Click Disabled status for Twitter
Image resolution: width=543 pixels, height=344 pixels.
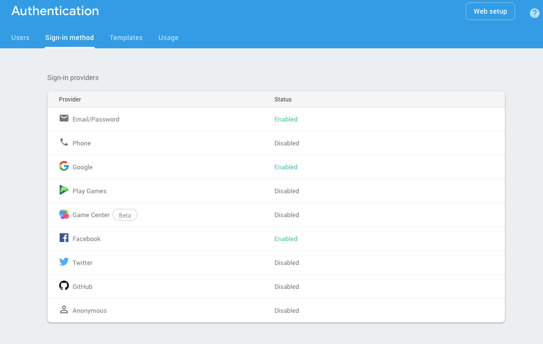click(287, 263)
